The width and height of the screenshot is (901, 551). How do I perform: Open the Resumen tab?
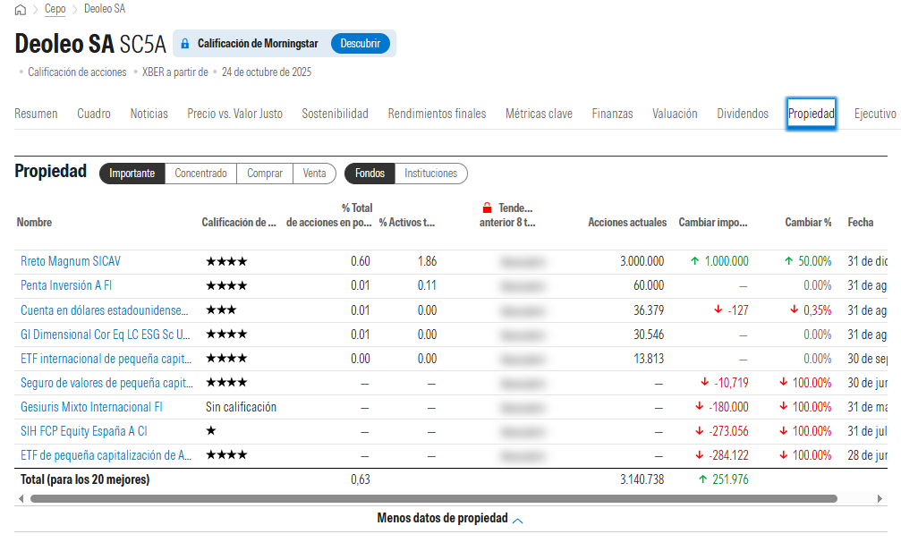click(x=36, y=114)
